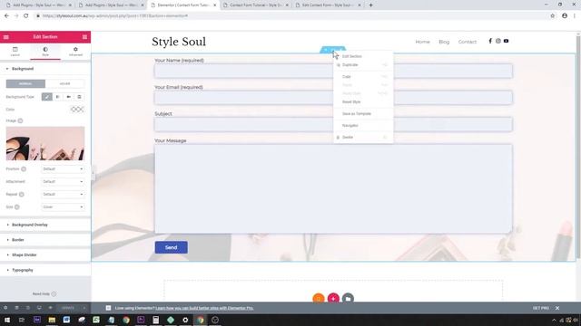Open the Size dropdown set to Cover
This screenshot has width=581, height=326.
63,207
